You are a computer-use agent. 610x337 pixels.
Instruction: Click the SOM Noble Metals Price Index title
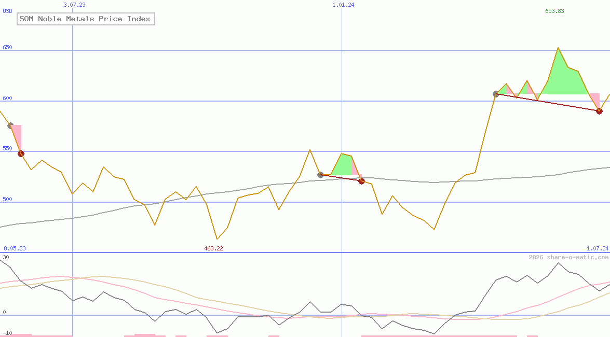(x=86, y=19)
